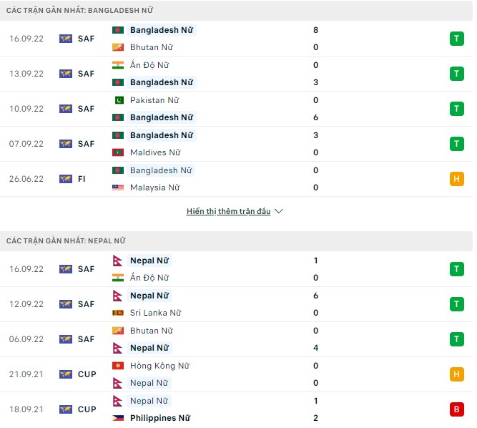The image size is (477, 428).
Task: Click the CUP competition icon on 21.09.21
Action: tap(66, 374)
